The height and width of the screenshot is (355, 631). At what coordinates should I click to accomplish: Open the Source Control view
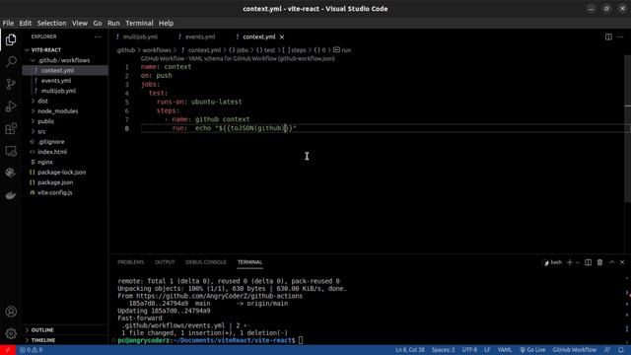[11, 84]
